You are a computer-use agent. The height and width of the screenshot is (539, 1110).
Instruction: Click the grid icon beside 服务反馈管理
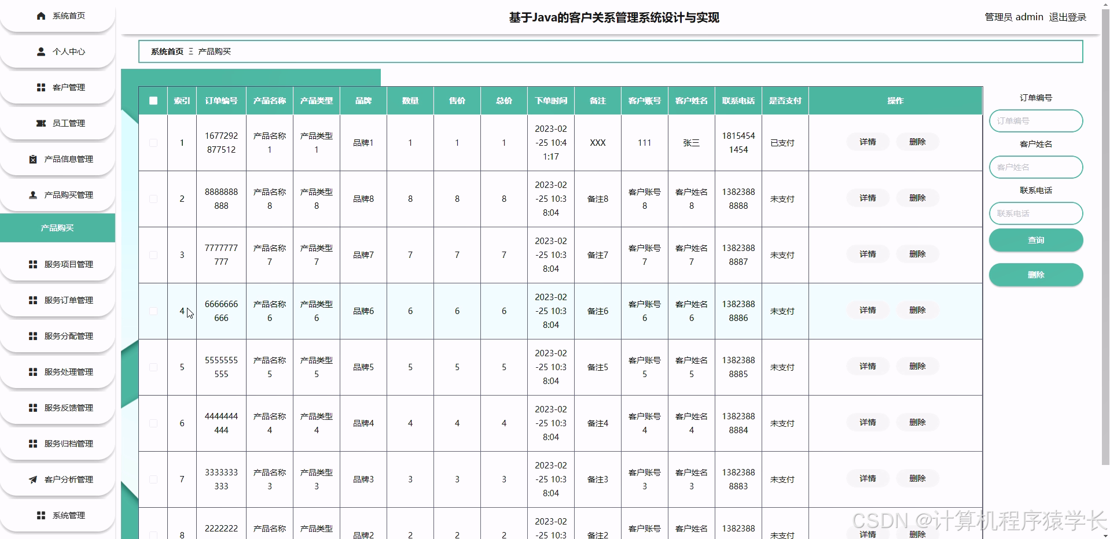coord(33,408)
